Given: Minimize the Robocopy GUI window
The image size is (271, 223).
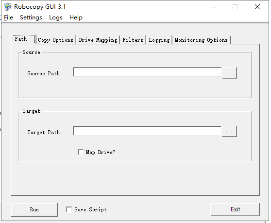Looking at the screenshot, I should (x=213, y=7).
